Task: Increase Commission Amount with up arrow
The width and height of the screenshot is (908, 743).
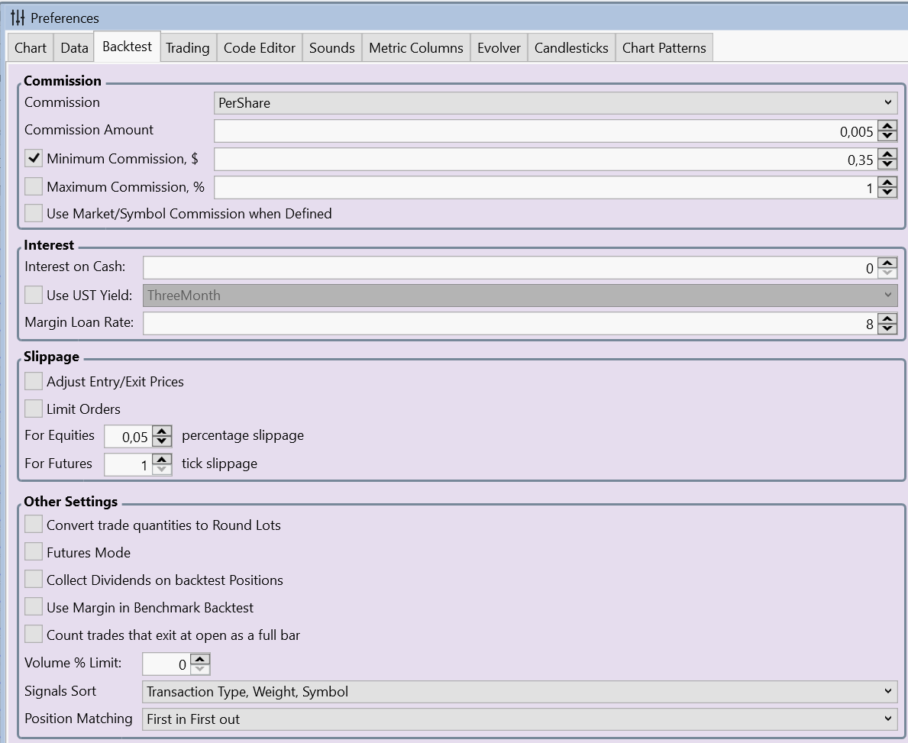Action: (x=887, y=127)
